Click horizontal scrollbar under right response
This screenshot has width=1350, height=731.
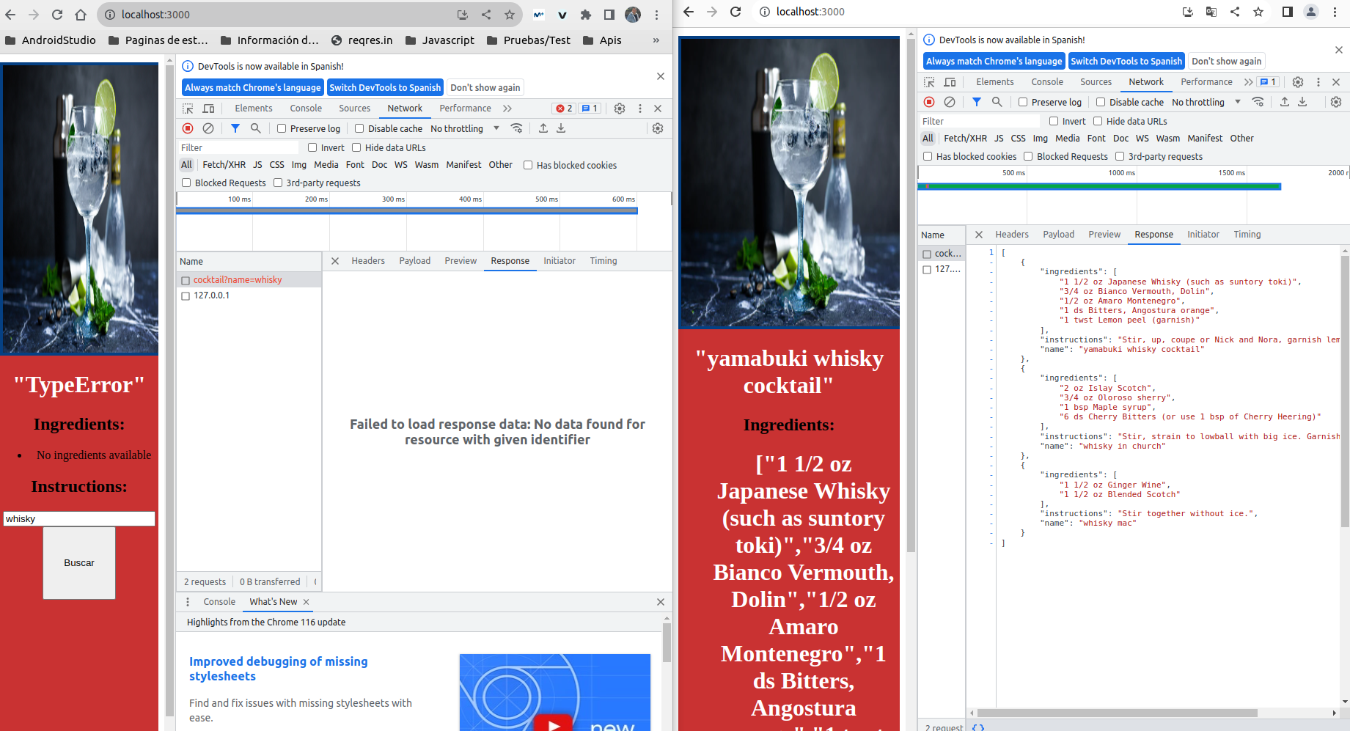[x=1118, y=713]
